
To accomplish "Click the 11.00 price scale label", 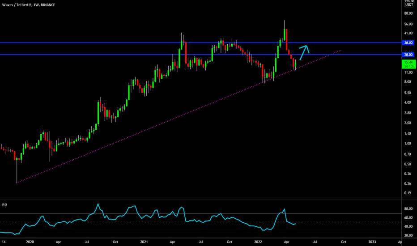I will (x=408, y=72).
